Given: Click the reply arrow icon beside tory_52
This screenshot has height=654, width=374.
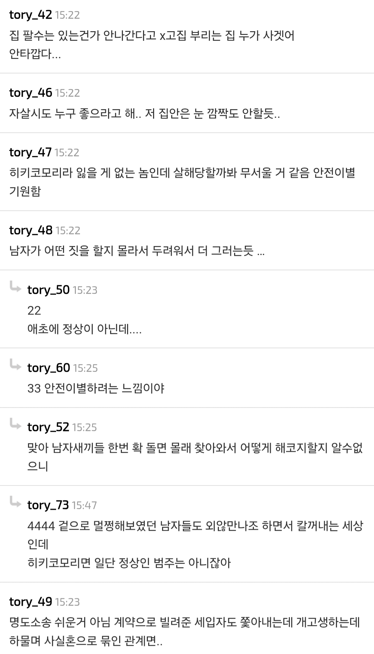Looking at the screenshot, I should (15, 424).
